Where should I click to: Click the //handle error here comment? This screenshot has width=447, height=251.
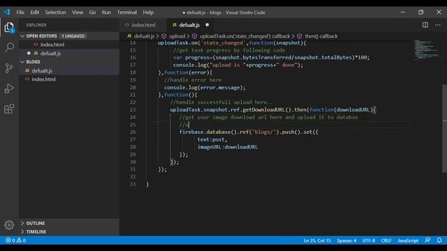193,80
